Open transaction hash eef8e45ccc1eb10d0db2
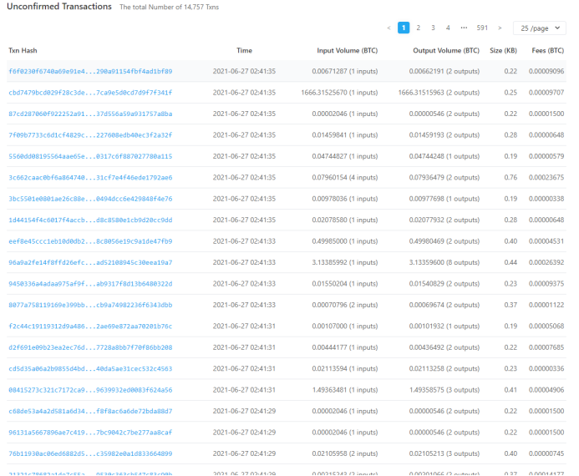This screenshot has width=579, height=476. [x=90, y=241]
